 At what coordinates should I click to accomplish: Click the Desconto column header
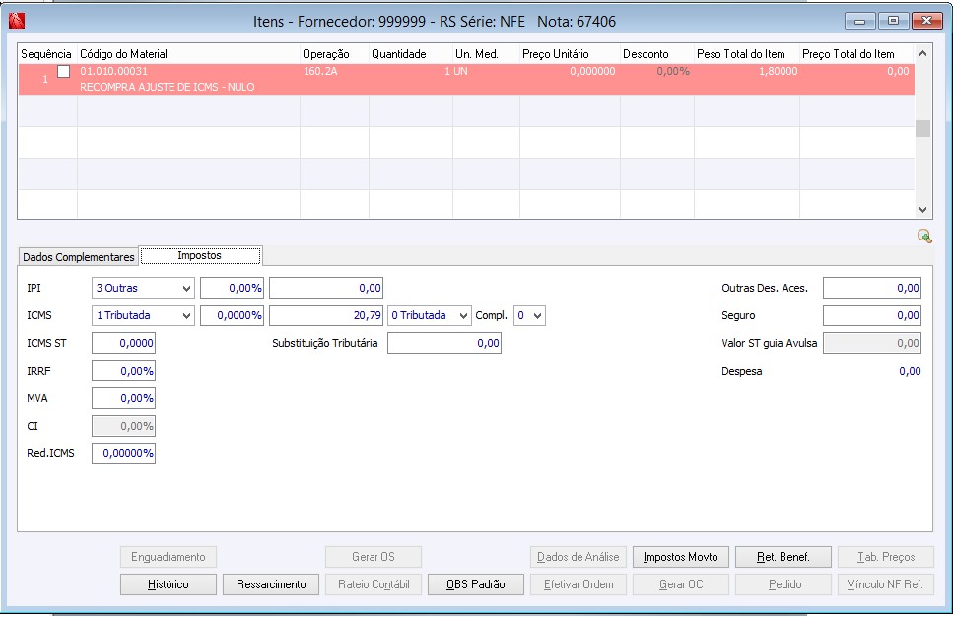[657, 54]
